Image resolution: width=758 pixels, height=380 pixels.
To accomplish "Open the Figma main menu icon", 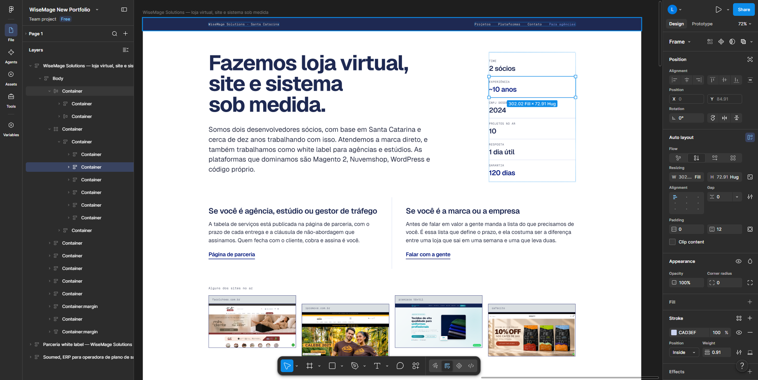I will point(11,9).
